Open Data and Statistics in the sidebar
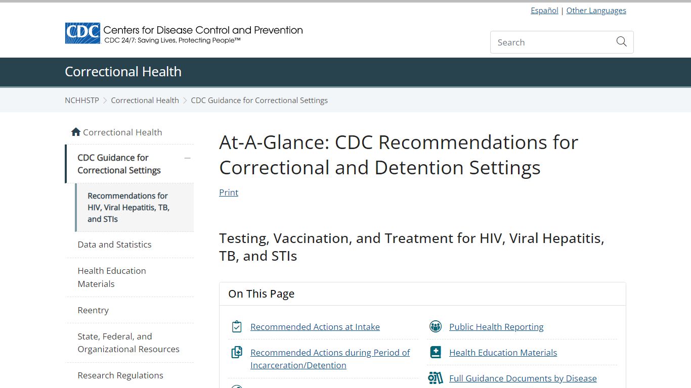 [114, 245]
